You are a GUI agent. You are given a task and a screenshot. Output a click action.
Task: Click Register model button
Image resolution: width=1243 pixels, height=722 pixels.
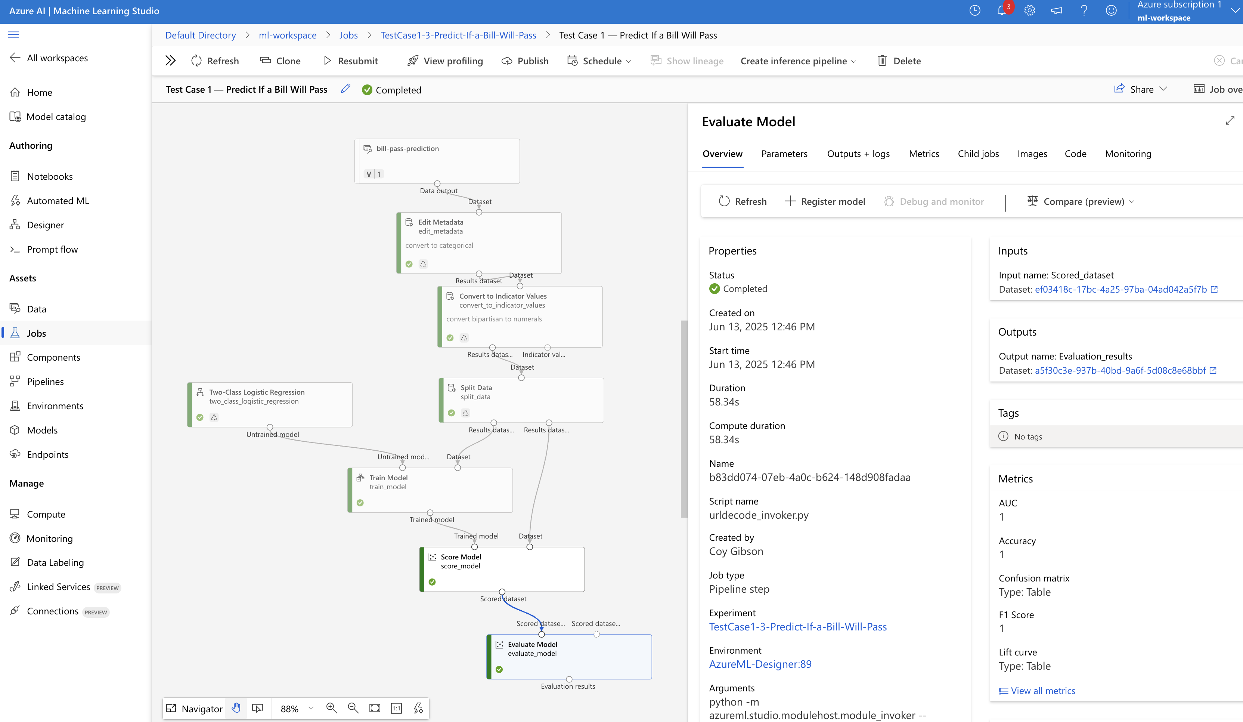pyautogui.click(x=825, y=201)
